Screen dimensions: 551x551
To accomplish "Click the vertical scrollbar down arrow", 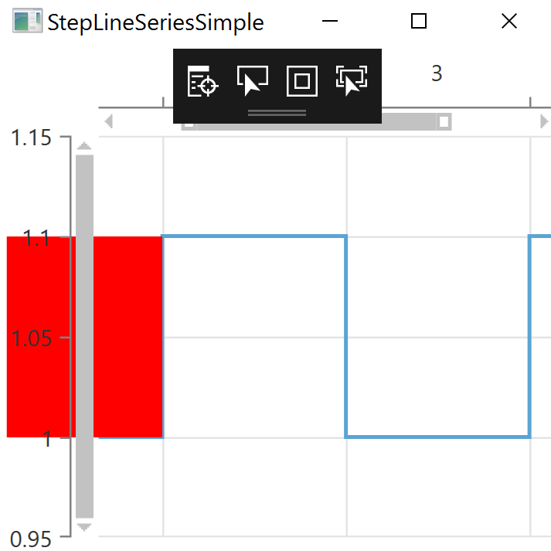I will click(x=84, y=526).
